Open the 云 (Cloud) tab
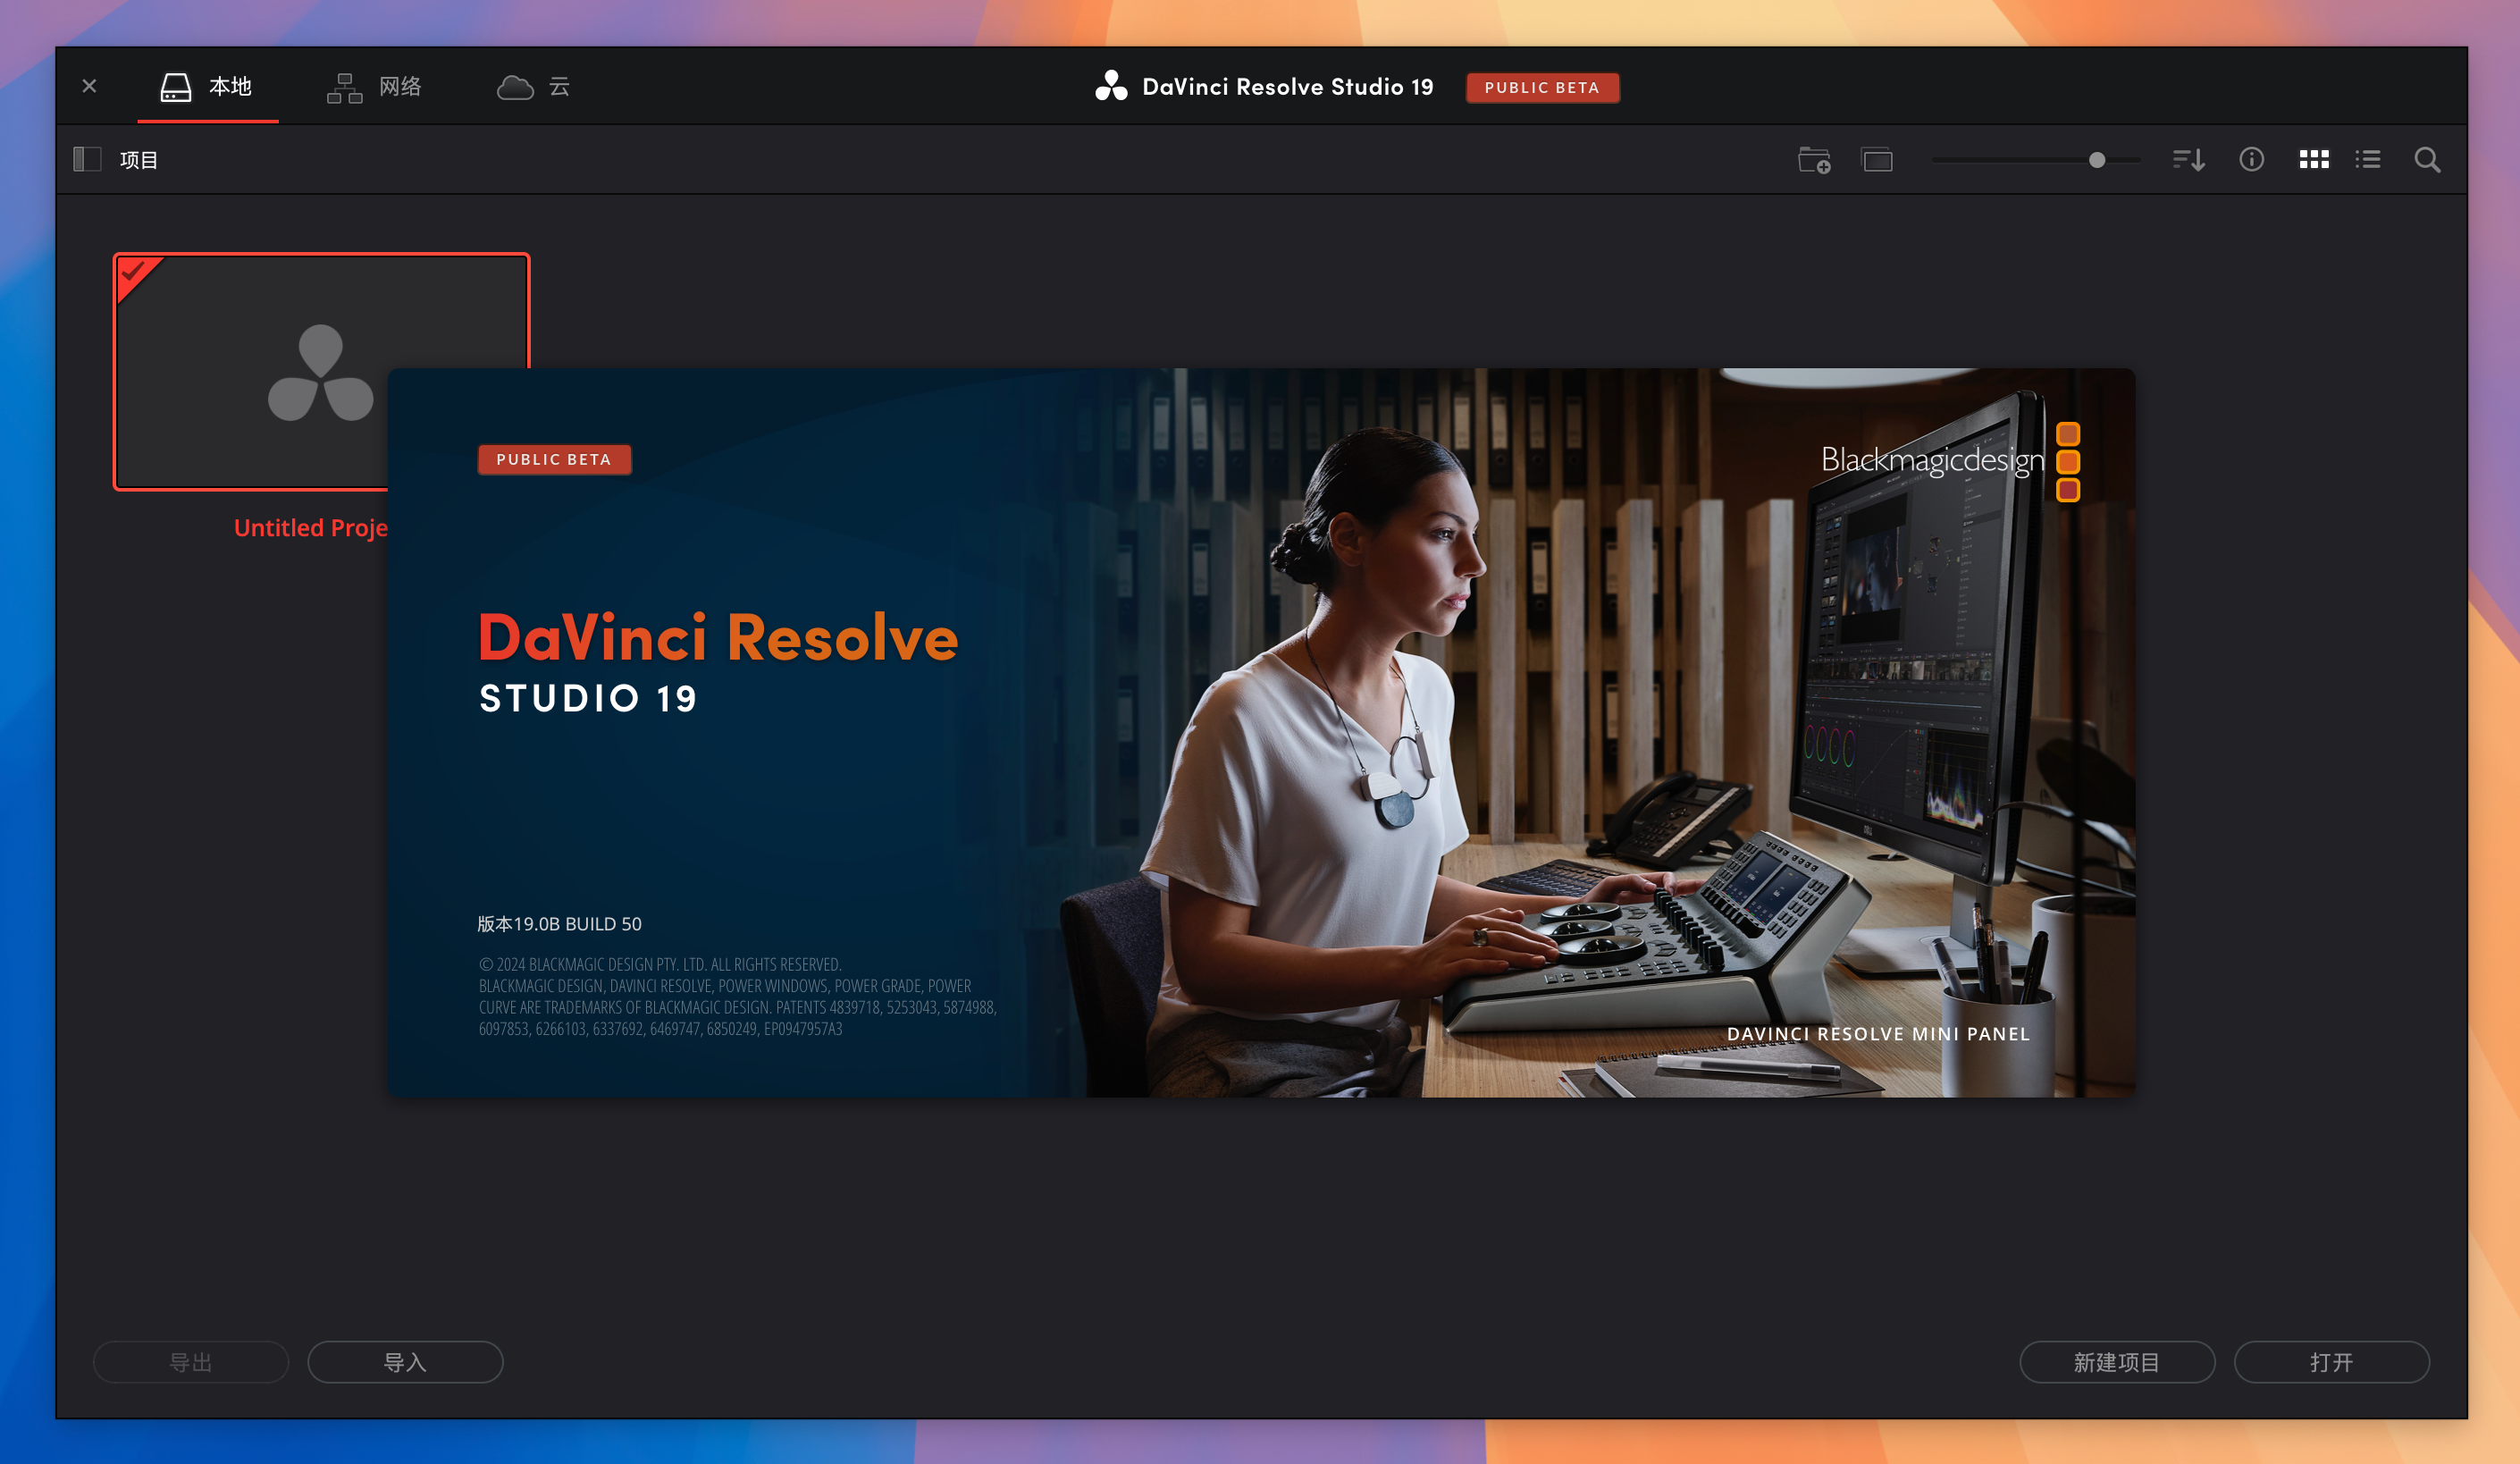Viewport: 2520px width, 1464px height. pos(534,87)
